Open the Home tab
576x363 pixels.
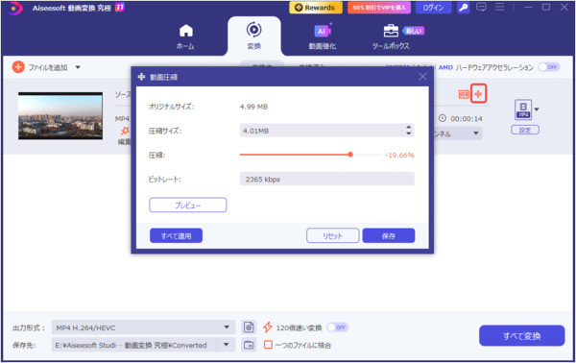(185, 36)
